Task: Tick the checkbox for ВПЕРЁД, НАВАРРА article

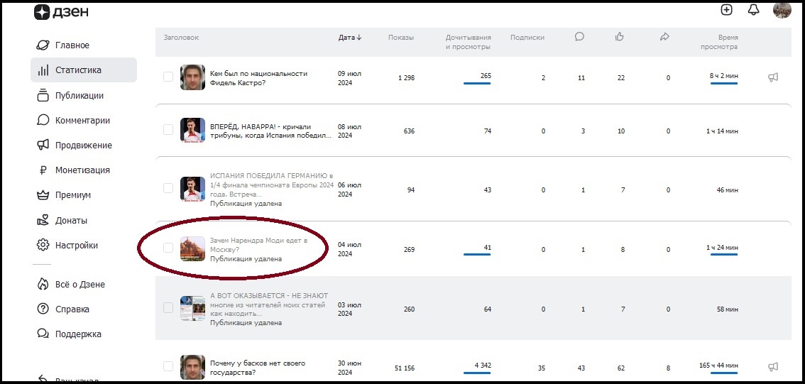Action: click(168, 130)
